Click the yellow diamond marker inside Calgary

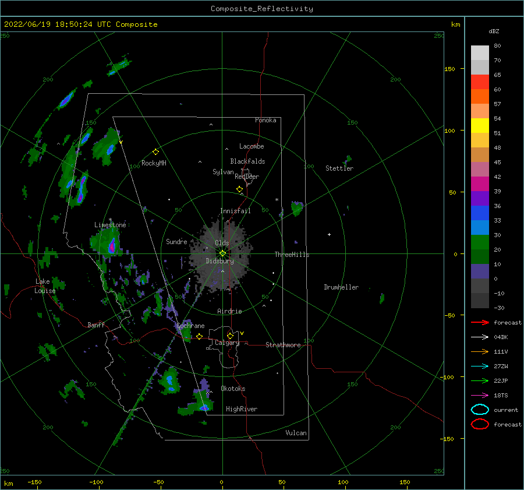[x=230, y=336]
